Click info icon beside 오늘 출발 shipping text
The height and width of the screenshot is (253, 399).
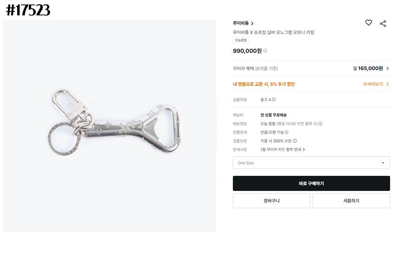[x=321, y=123]
